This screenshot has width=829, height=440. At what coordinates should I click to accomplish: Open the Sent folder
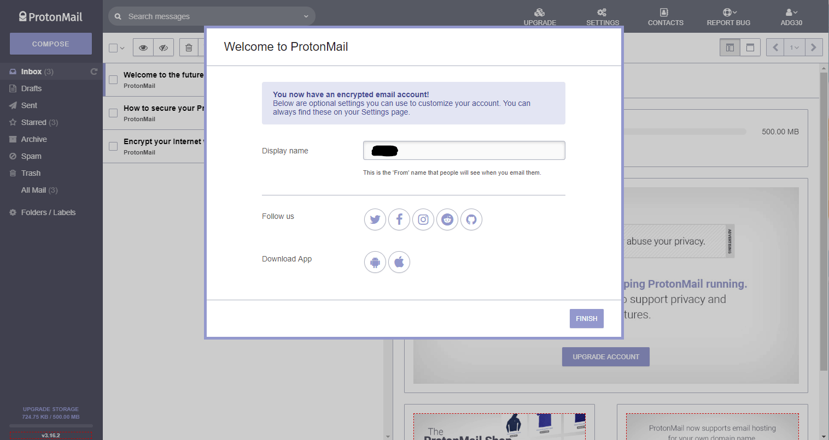pos(29,105)
